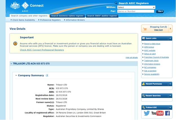Collapse the Quick Links panel
This screenshot has height=120, width=176.
tap(170, 38)
